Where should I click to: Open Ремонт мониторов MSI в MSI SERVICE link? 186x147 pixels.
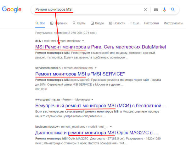coord(80,74)
